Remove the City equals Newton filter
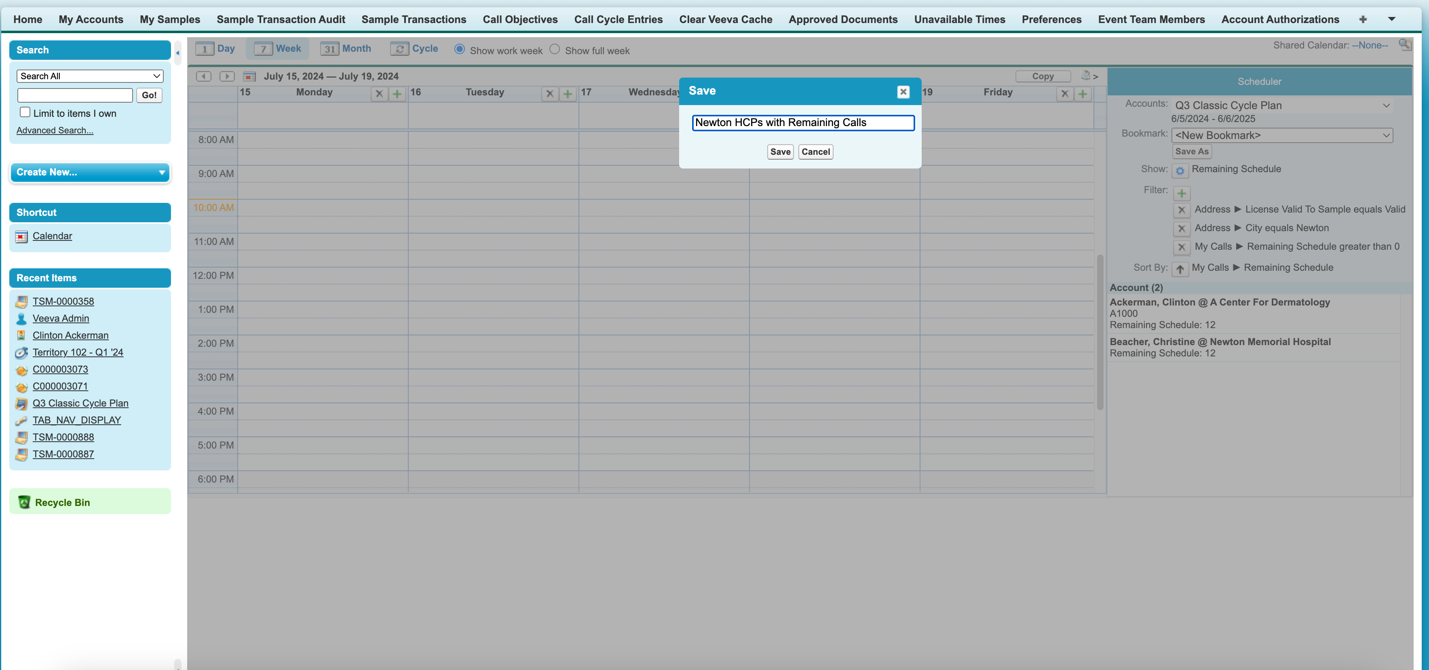Screen dimensions: 1429x670 tap(1181, 228)
